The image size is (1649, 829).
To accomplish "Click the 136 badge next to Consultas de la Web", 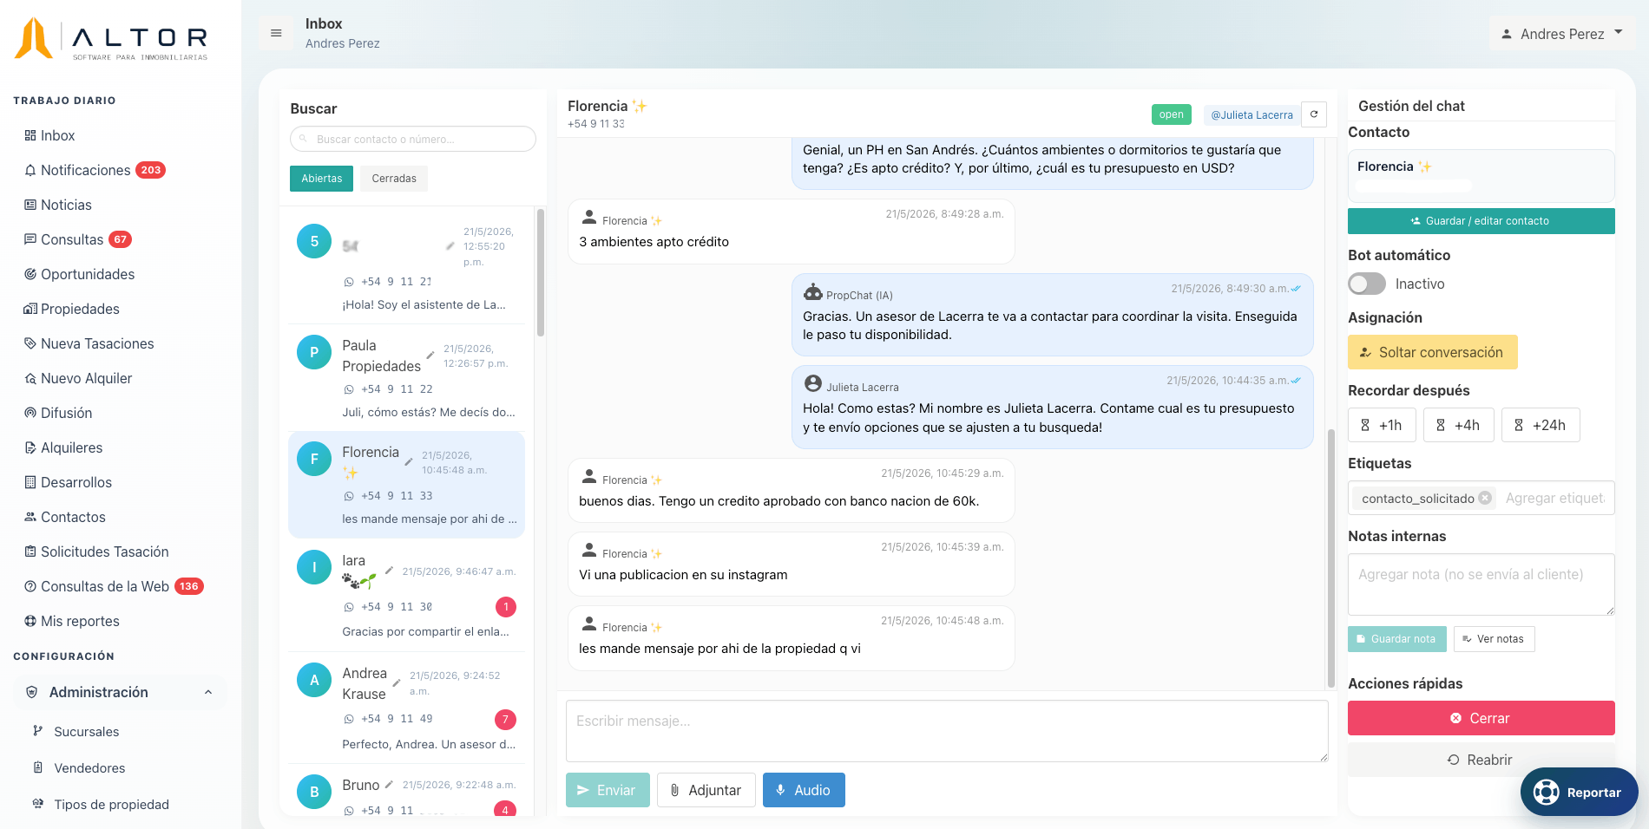I will coord(189,586).
